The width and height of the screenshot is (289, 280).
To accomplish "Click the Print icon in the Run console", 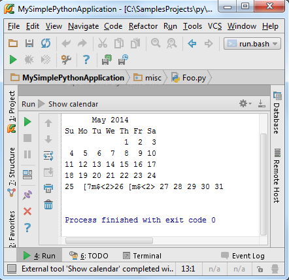I will 48,188.
